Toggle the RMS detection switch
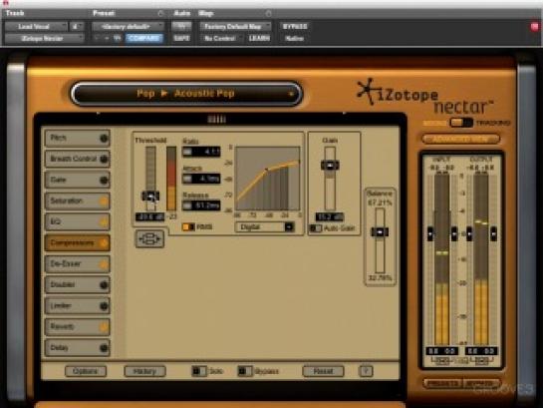543x408 pixels. pos(188,227)
